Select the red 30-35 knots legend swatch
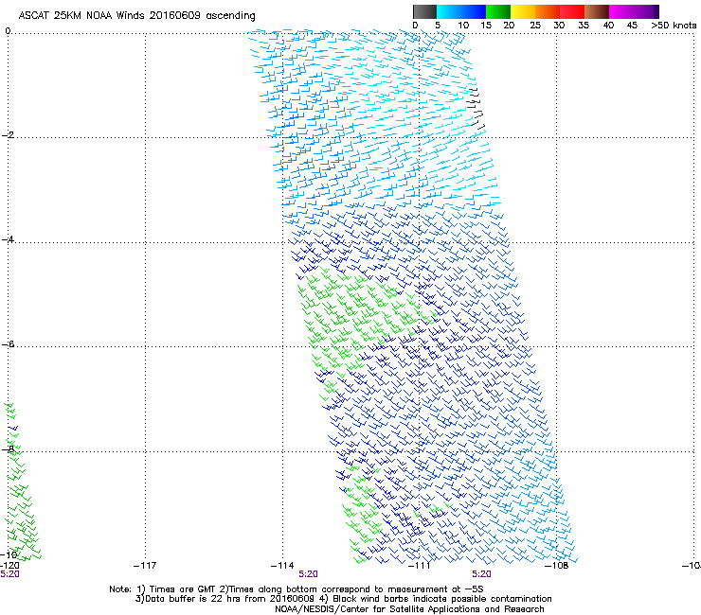The height and width of the screenshot is (615, 701). pos(572,11)
